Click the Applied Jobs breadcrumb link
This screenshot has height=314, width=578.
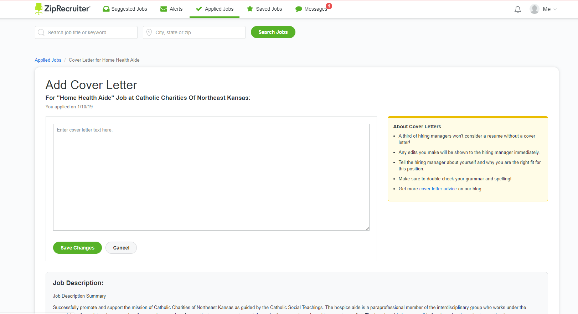click(48, 60)
